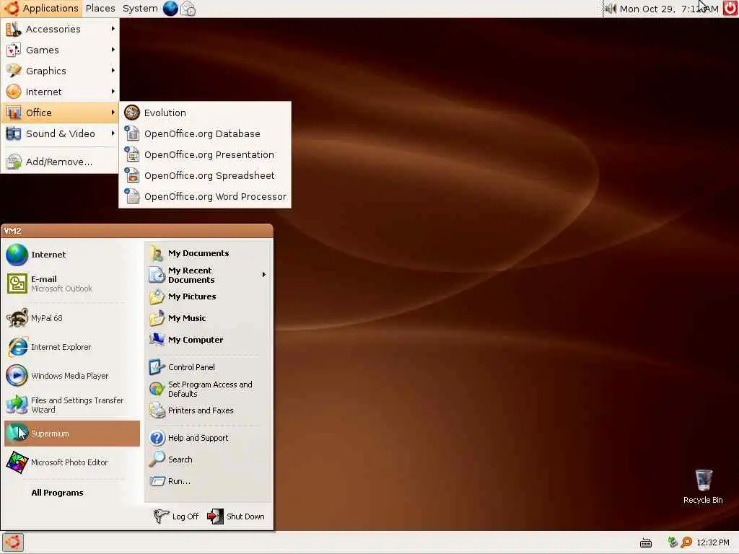
Task: Launch Supermium from start menu
Action: pyautogui.click(x=71, y=434)
